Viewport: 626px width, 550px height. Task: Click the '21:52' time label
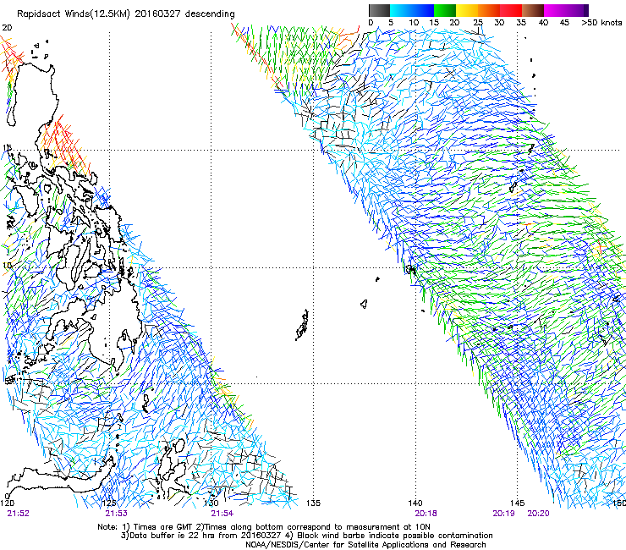tap(19, 514)
